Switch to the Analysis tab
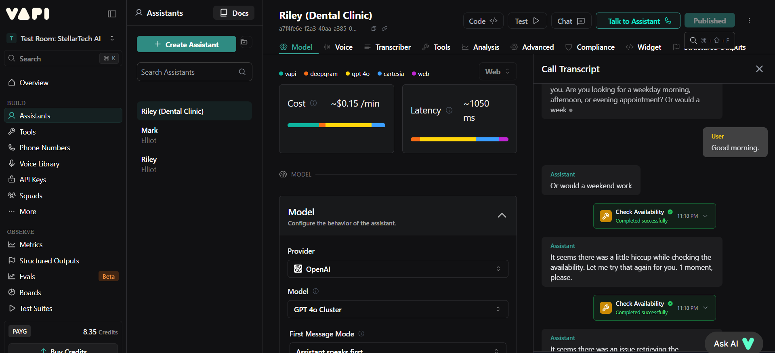775x353 pixels. [481, 47]
